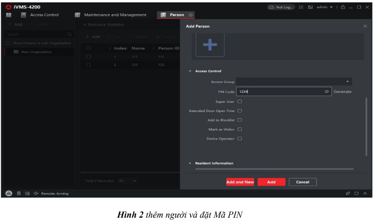This screenshot has height=221, width=374.
Task: Tick the Mark as Visitor checkbox
Action: pyautogui.click(x=239, y=130)
